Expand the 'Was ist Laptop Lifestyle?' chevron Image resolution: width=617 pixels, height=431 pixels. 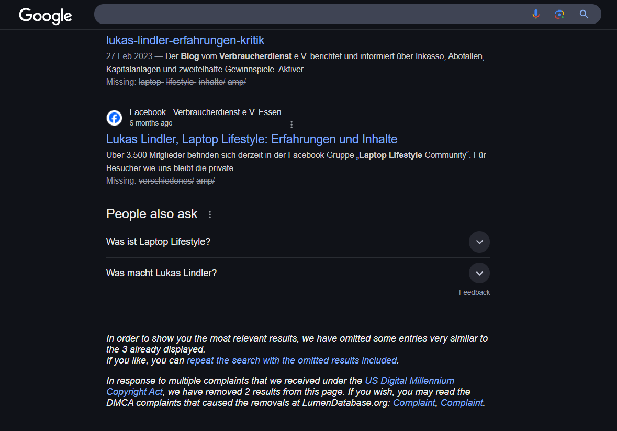point(479,242)
